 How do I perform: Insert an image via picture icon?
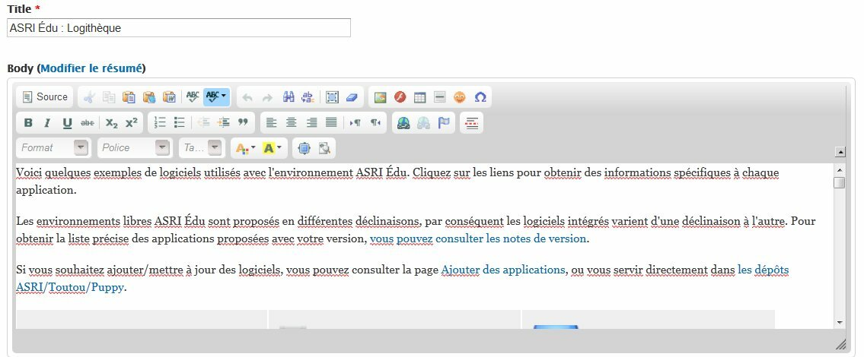pos(380,97)
